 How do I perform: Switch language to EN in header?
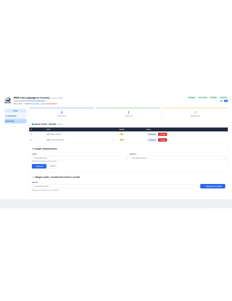click(221, 101)
